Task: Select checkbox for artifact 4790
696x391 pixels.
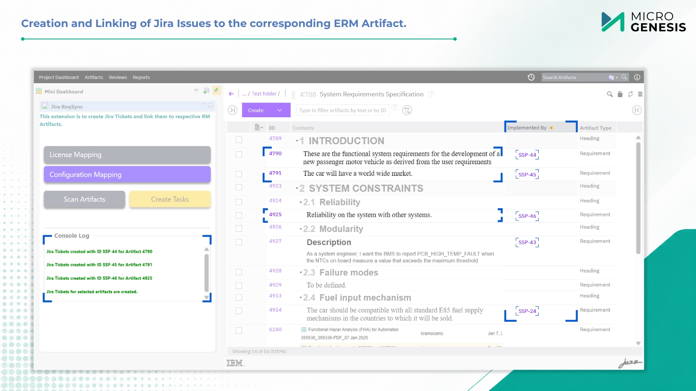Action: [239, 155]
